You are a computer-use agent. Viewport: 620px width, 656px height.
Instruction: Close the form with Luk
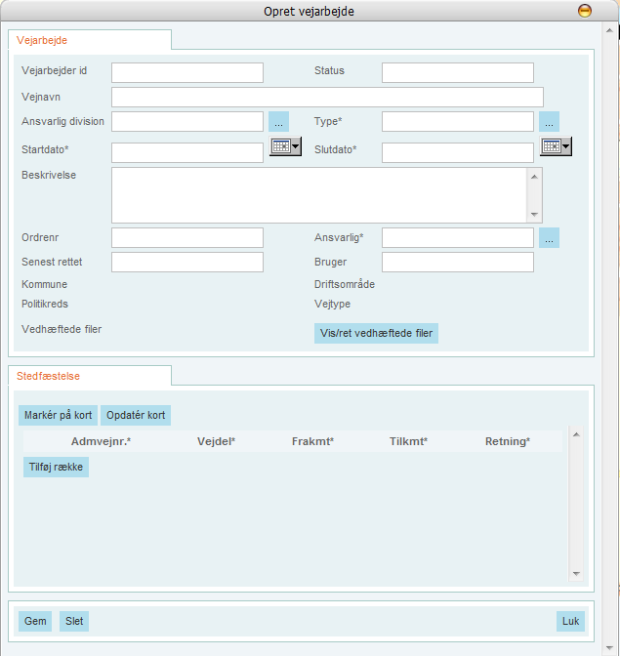(570, 621)
